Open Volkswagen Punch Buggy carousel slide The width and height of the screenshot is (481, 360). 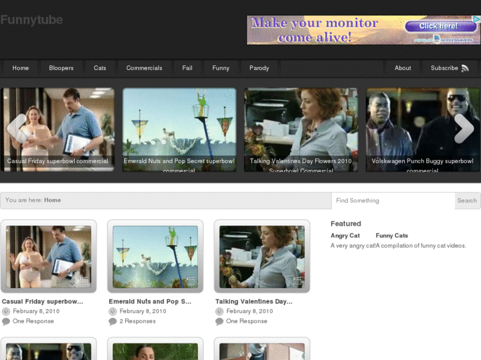(423, 129)
